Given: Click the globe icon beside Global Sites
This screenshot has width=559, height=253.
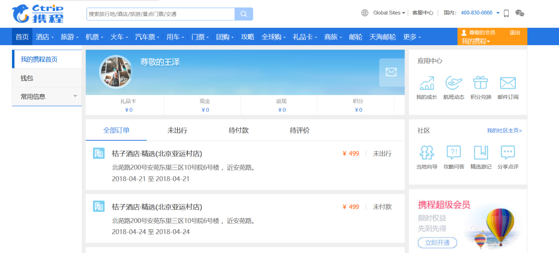Looking at the screenshot, I should (365, 13).
